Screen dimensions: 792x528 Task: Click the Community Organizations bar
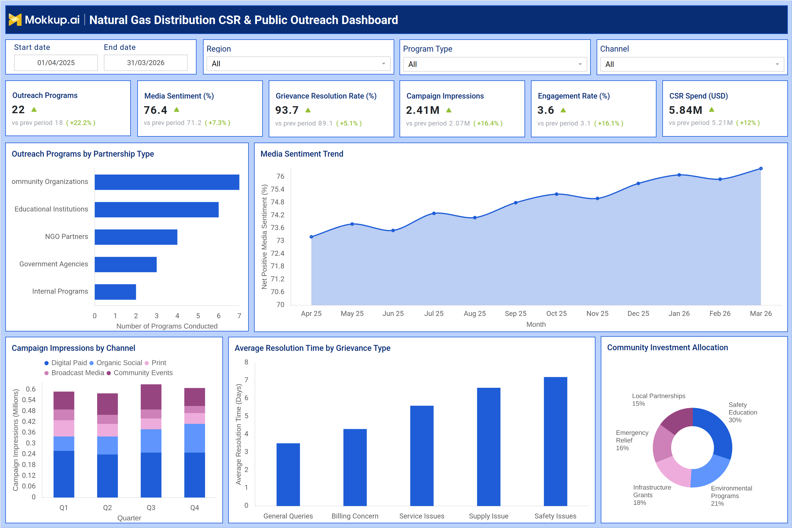click(x=167, y=182)
